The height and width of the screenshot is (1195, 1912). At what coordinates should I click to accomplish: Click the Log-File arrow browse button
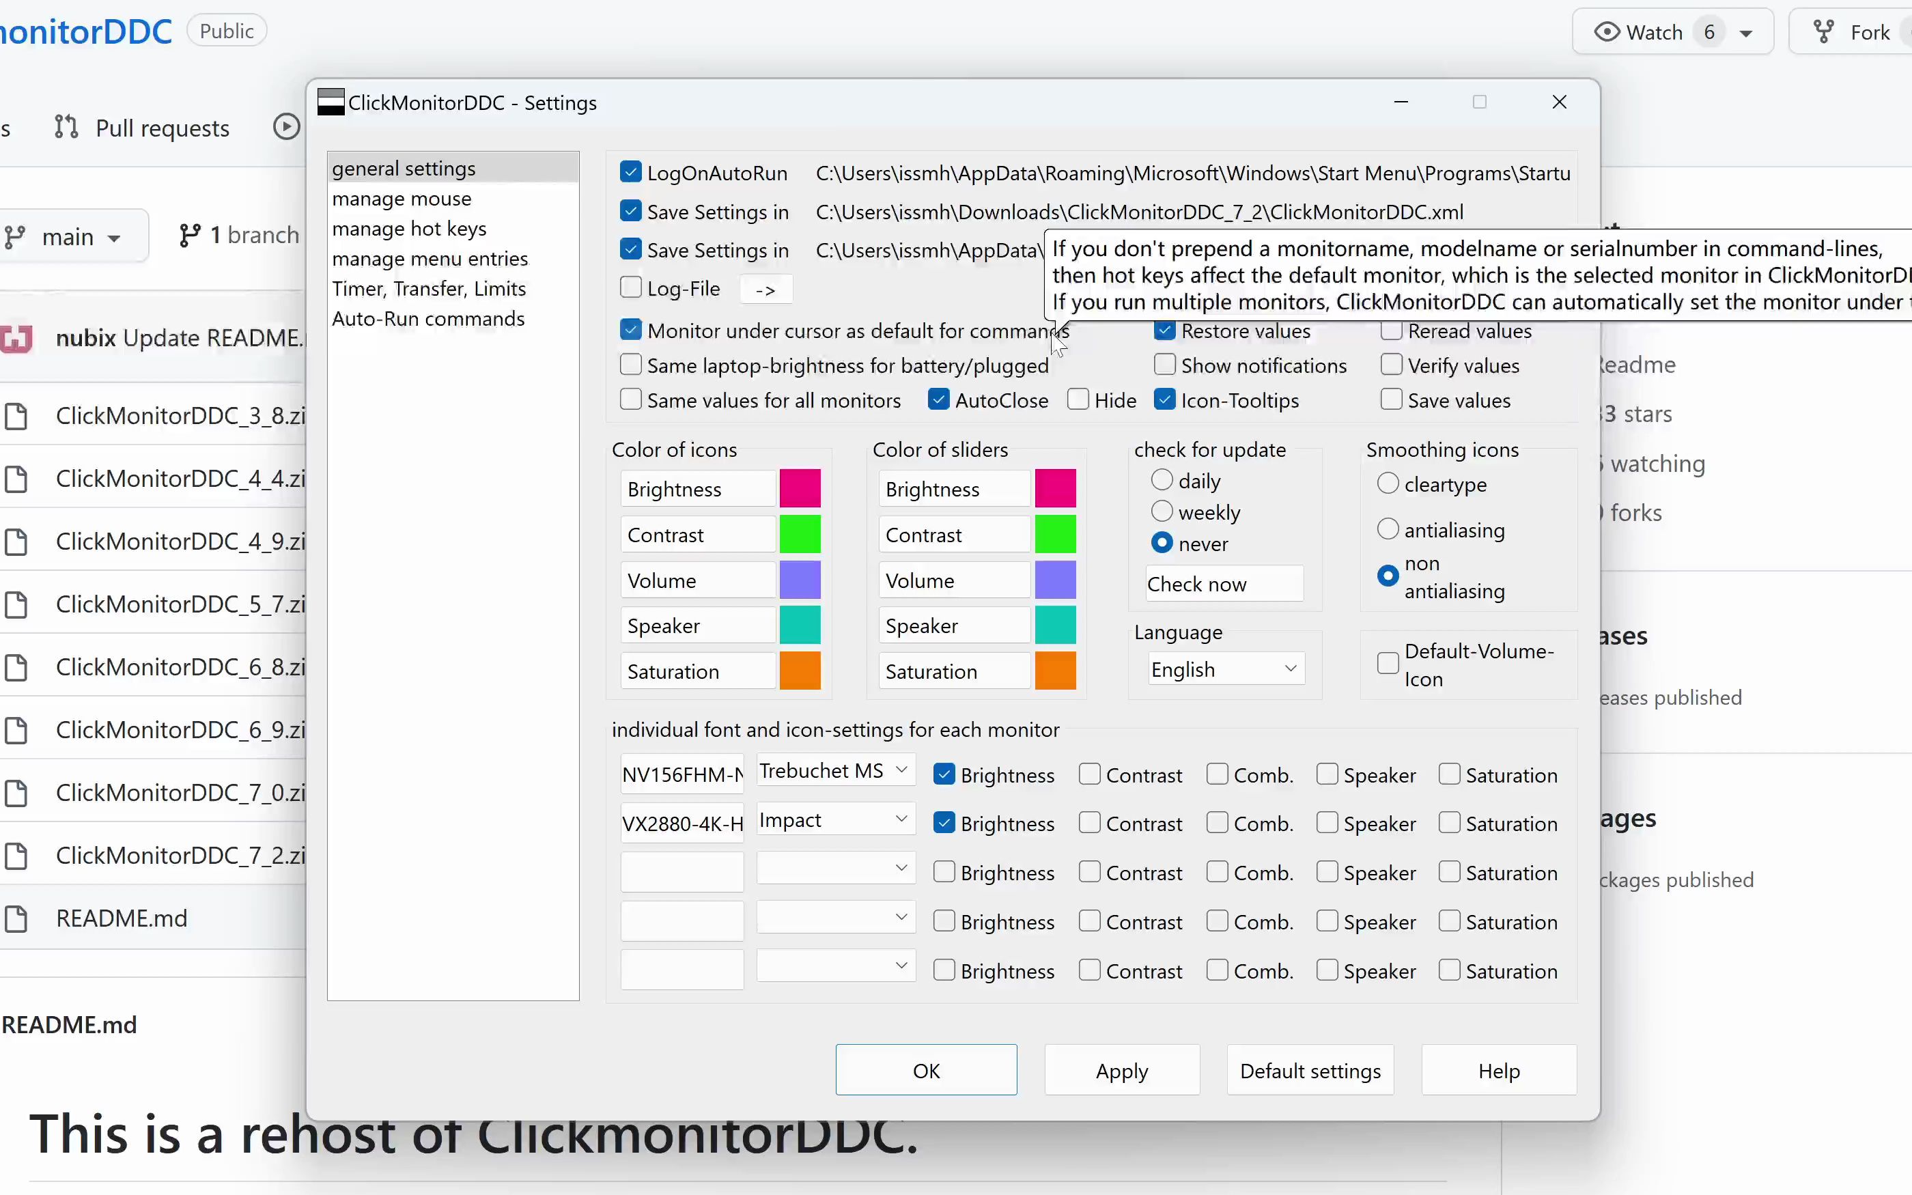point(765,290)
